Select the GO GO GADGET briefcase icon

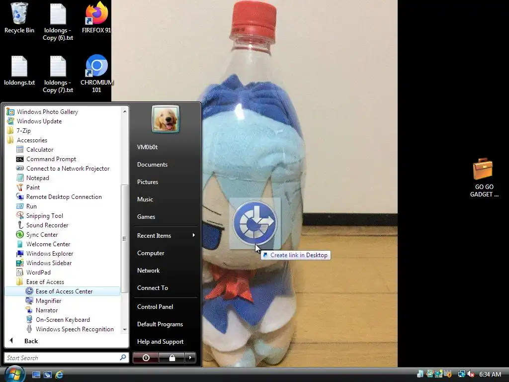484,178
